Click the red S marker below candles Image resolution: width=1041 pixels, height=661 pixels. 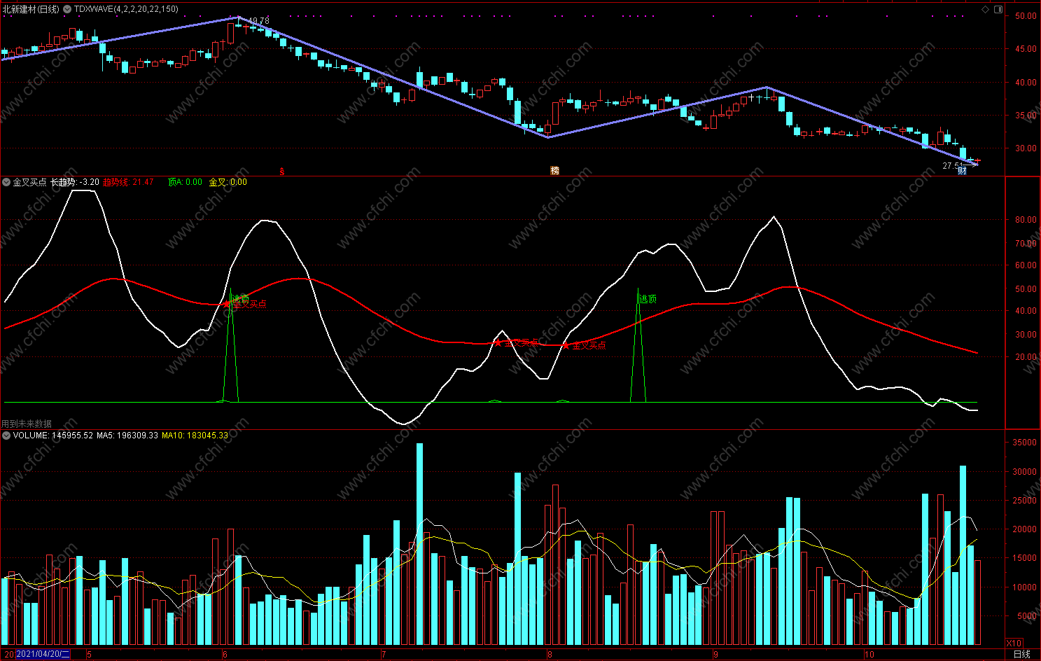tap(282, 171)
